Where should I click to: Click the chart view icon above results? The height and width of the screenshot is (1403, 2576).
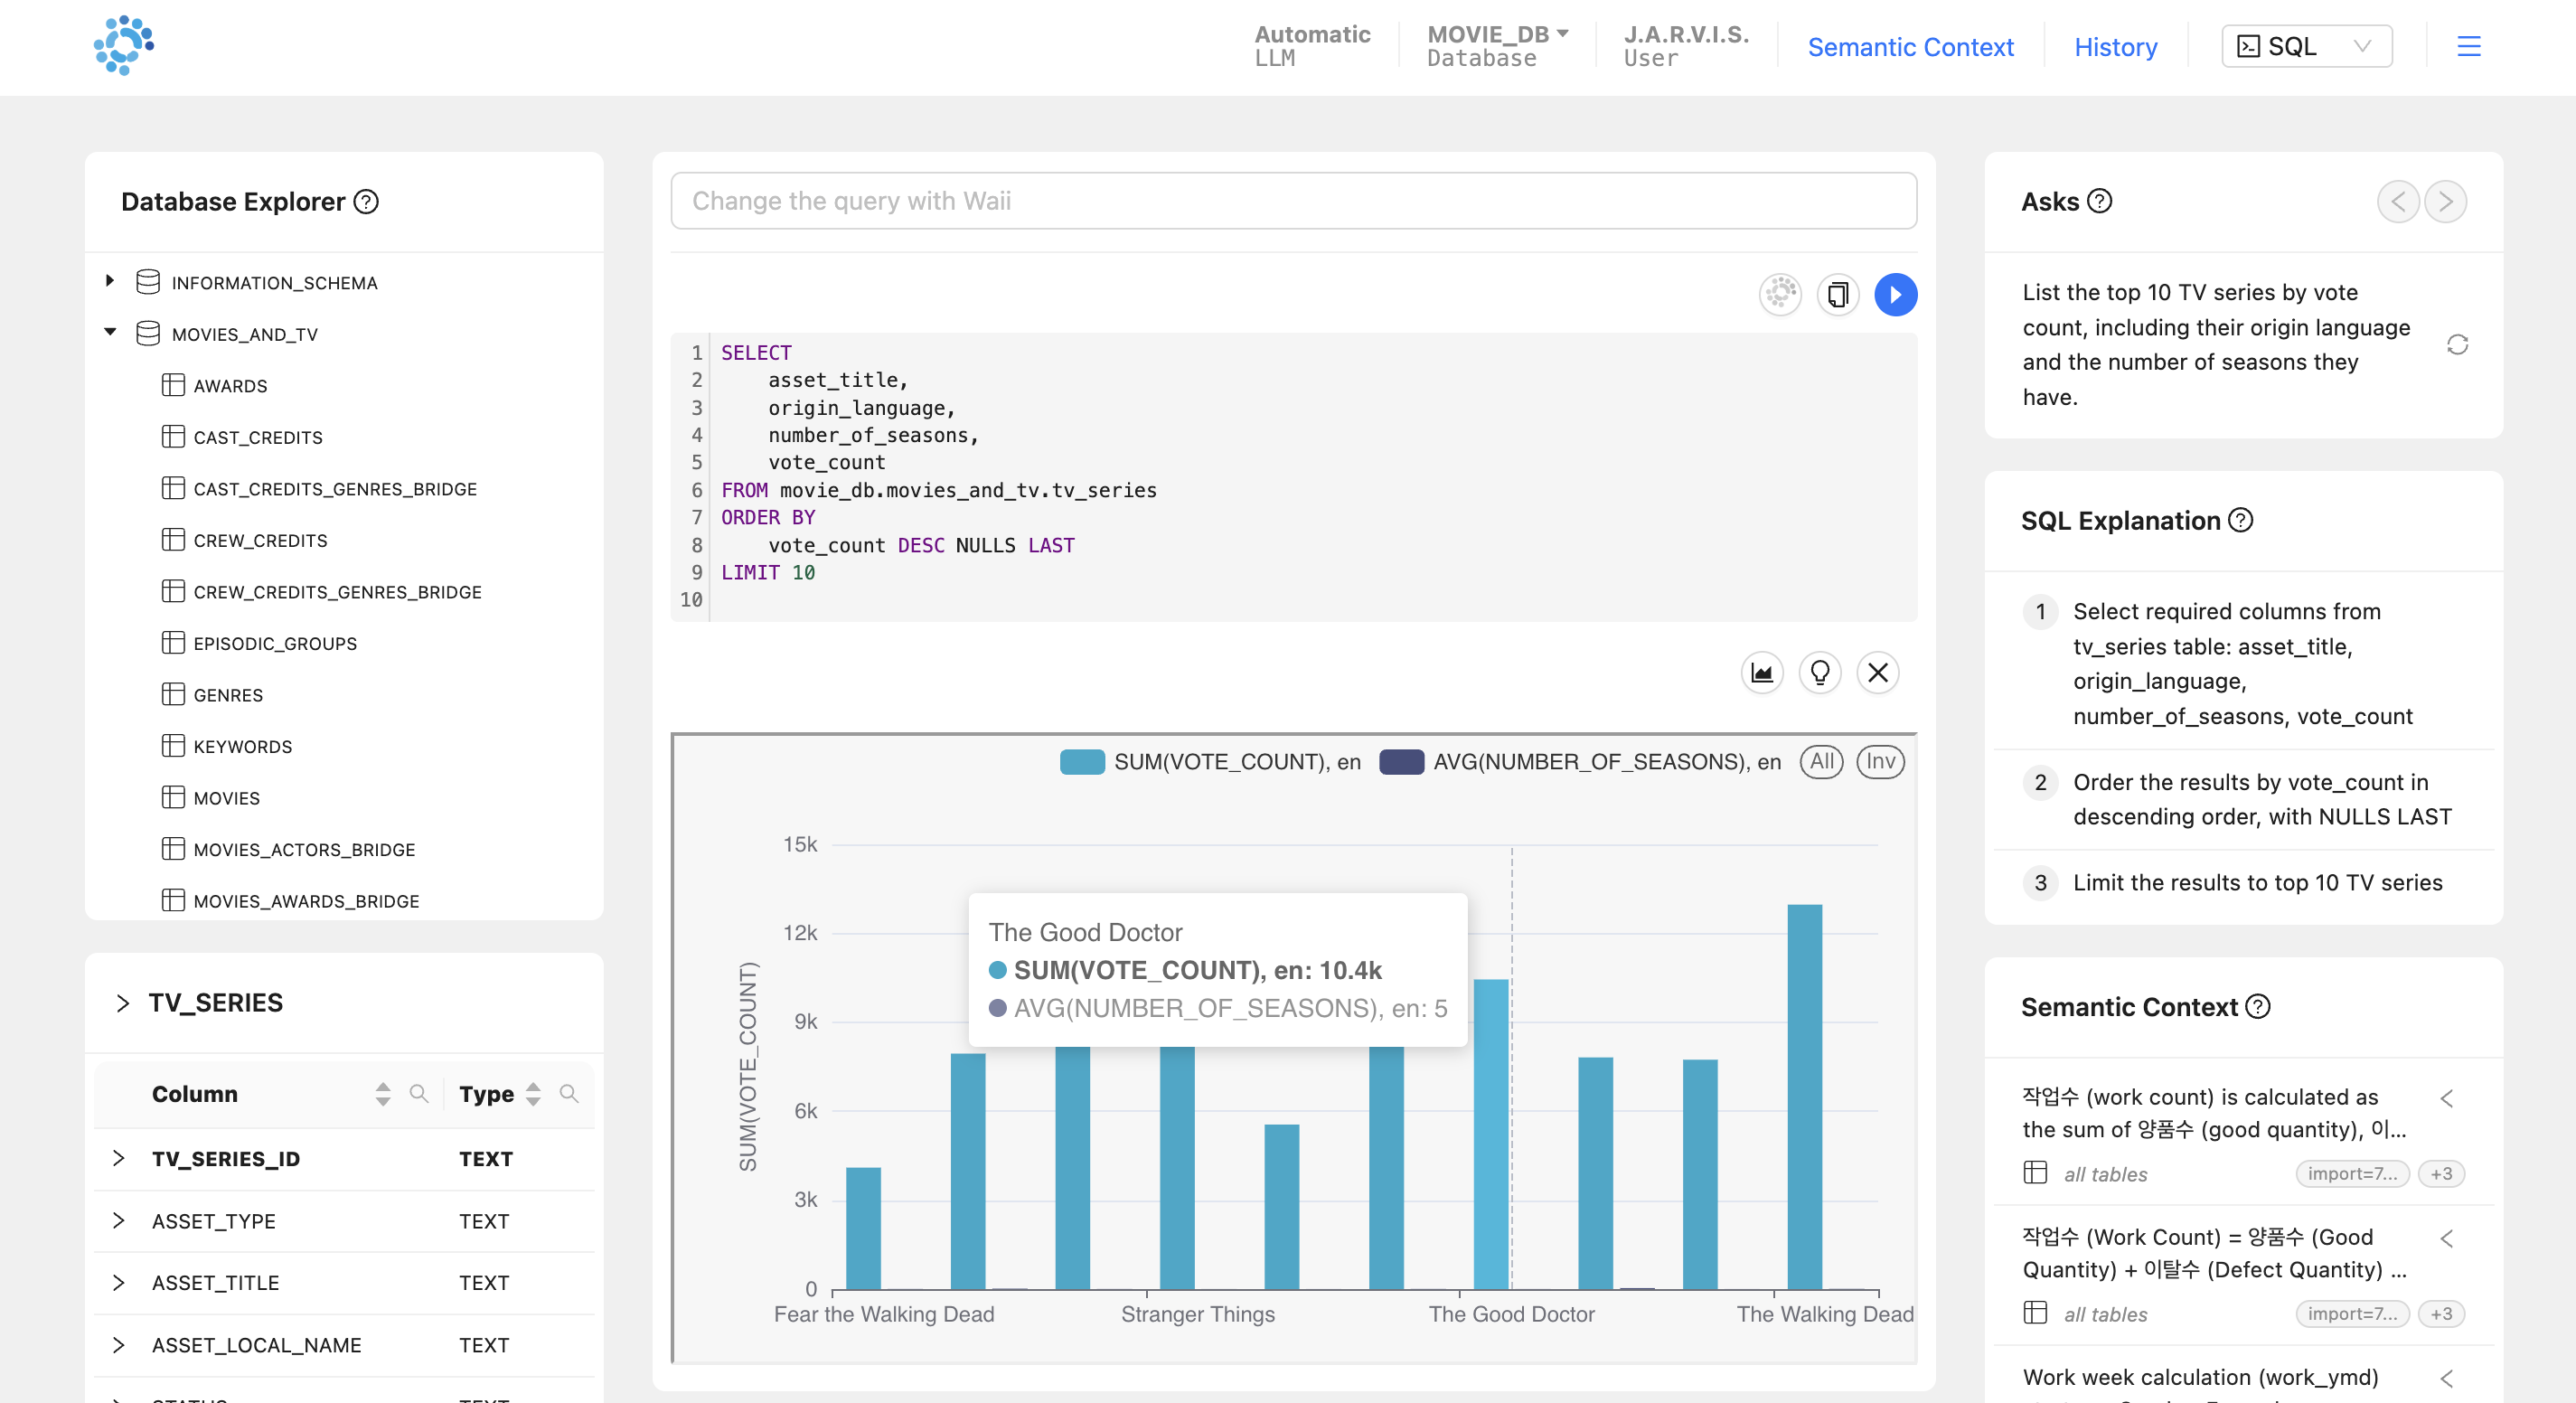1761,673
